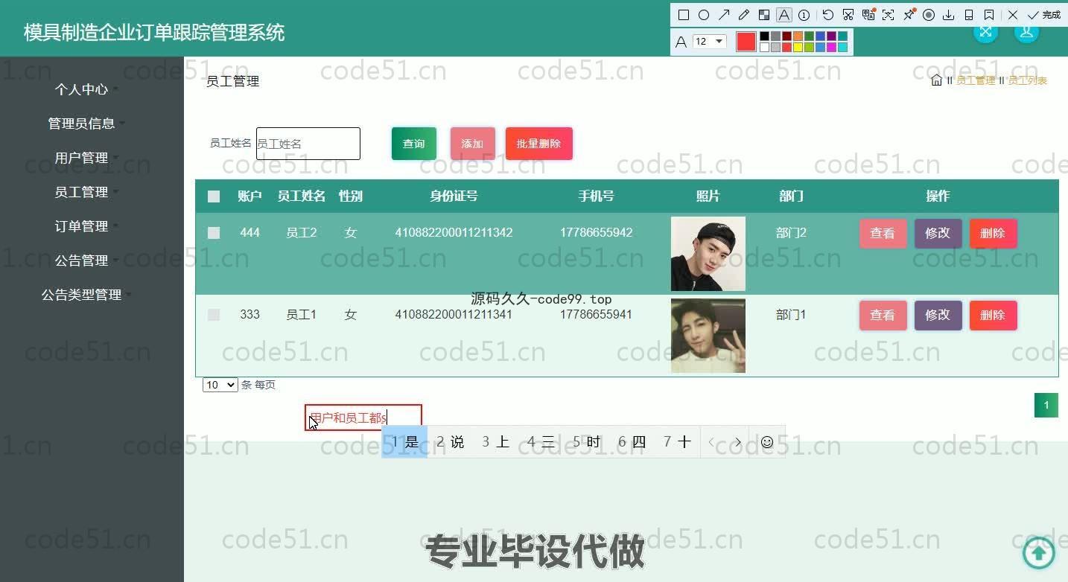Cancel the screenshot with X icon
Image resolution: width=1068 pixels, height=582 pixels.
(x=1013, y=15)
